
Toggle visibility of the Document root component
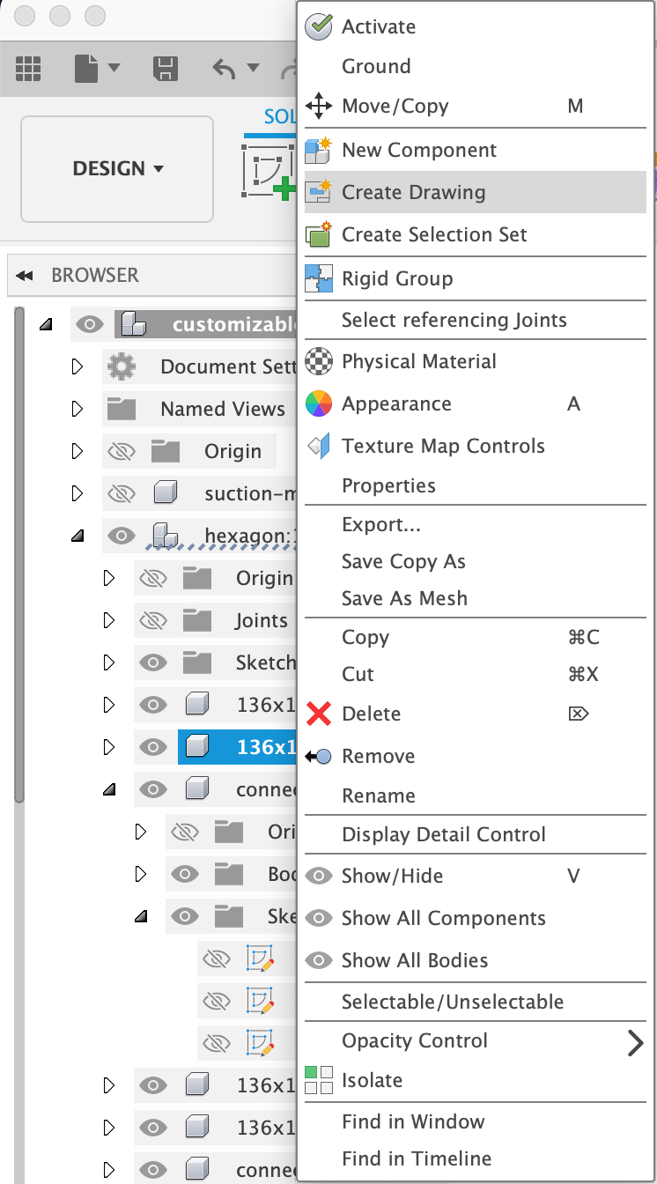point(90,324)
